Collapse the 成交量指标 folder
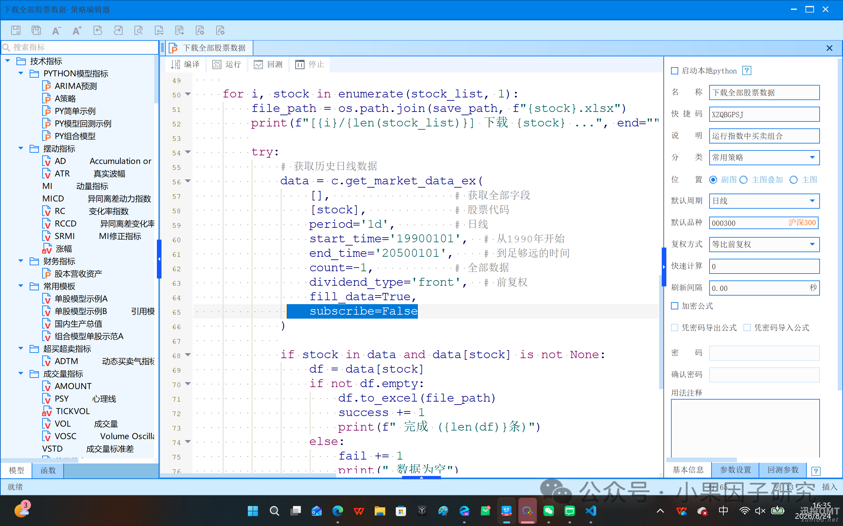843x526 pixels. 21,374
